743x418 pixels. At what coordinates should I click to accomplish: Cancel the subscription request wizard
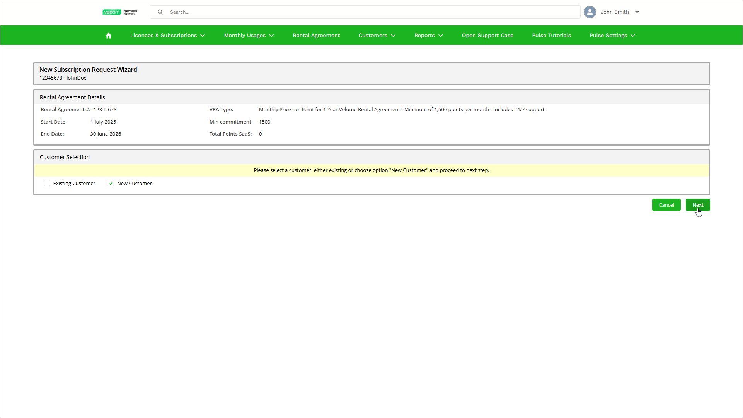pos(666,205)
